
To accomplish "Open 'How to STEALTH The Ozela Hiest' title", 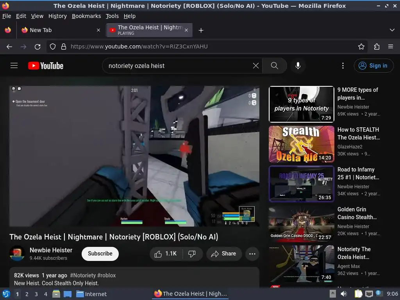I will click(x=359, y=134).
